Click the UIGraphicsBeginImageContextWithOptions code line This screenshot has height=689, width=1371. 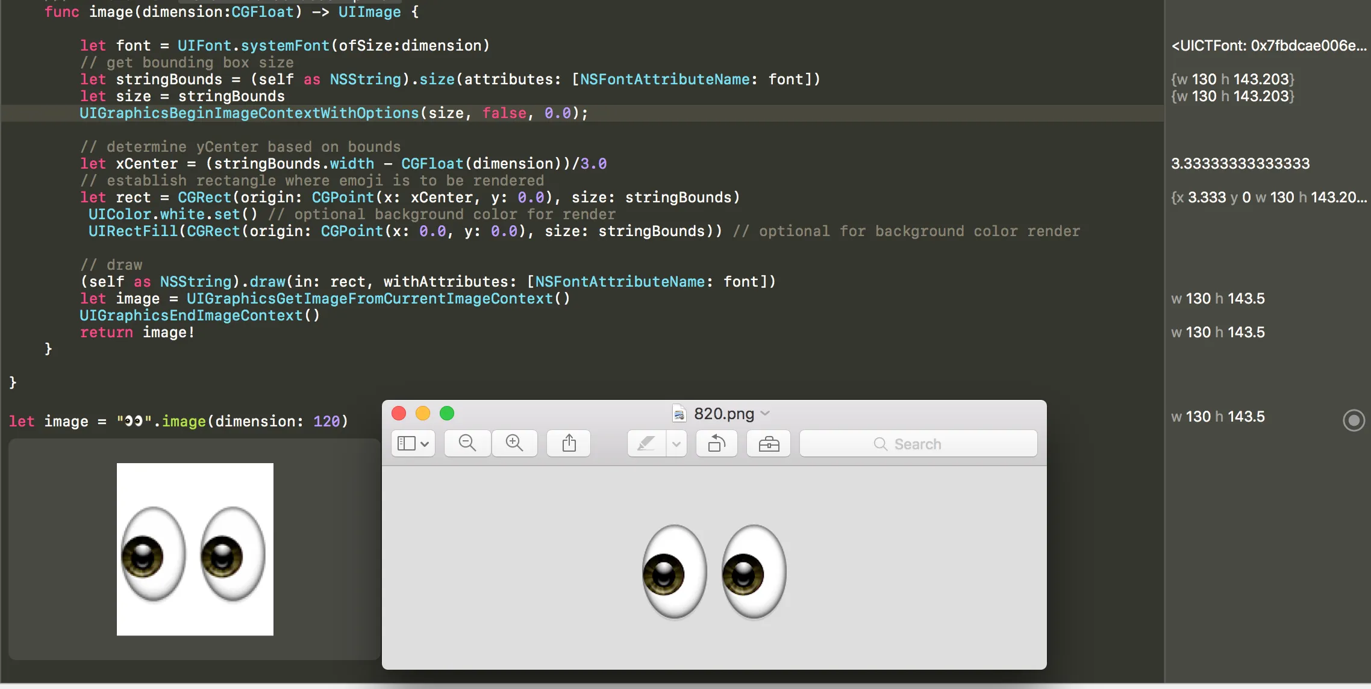[333, 113]
